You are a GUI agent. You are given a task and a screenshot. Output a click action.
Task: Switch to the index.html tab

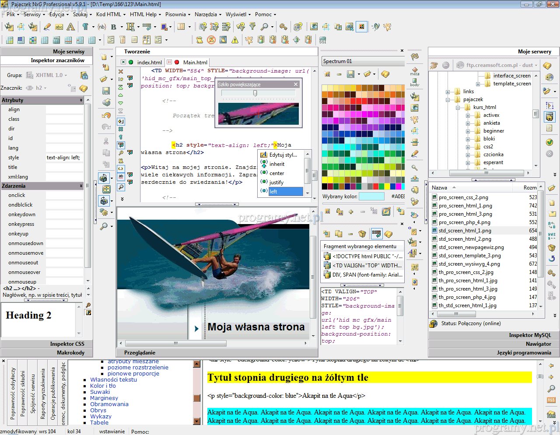(149, 63)
